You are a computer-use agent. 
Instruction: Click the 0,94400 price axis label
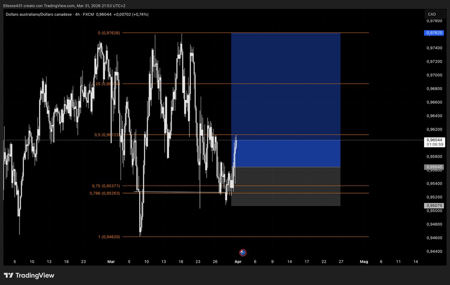(x=434, y=251)
